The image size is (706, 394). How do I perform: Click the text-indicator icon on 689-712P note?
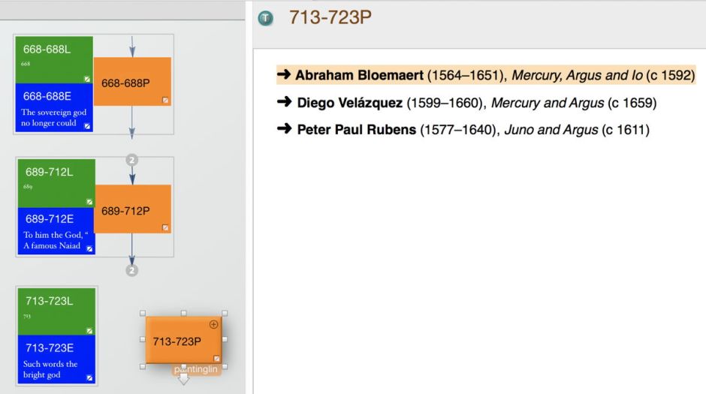165,227
